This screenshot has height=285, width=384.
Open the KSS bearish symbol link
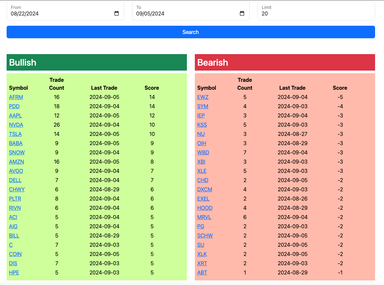click(x=202, y=125)
